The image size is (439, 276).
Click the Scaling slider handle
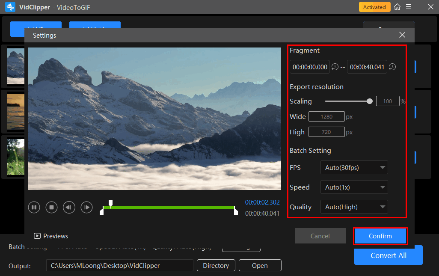(370, 101)
